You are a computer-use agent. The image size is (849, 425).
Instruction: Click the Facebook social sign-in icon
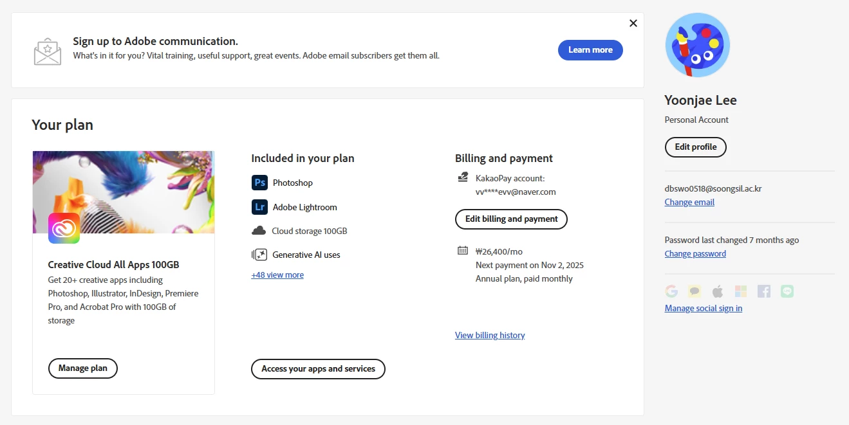[x=764, y=291]
